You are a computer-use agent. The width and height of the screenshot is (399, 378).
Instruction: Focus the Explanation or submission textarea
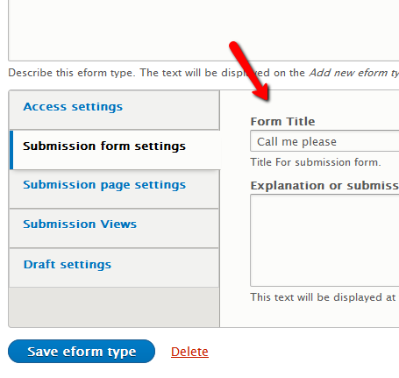pos(324,240)
